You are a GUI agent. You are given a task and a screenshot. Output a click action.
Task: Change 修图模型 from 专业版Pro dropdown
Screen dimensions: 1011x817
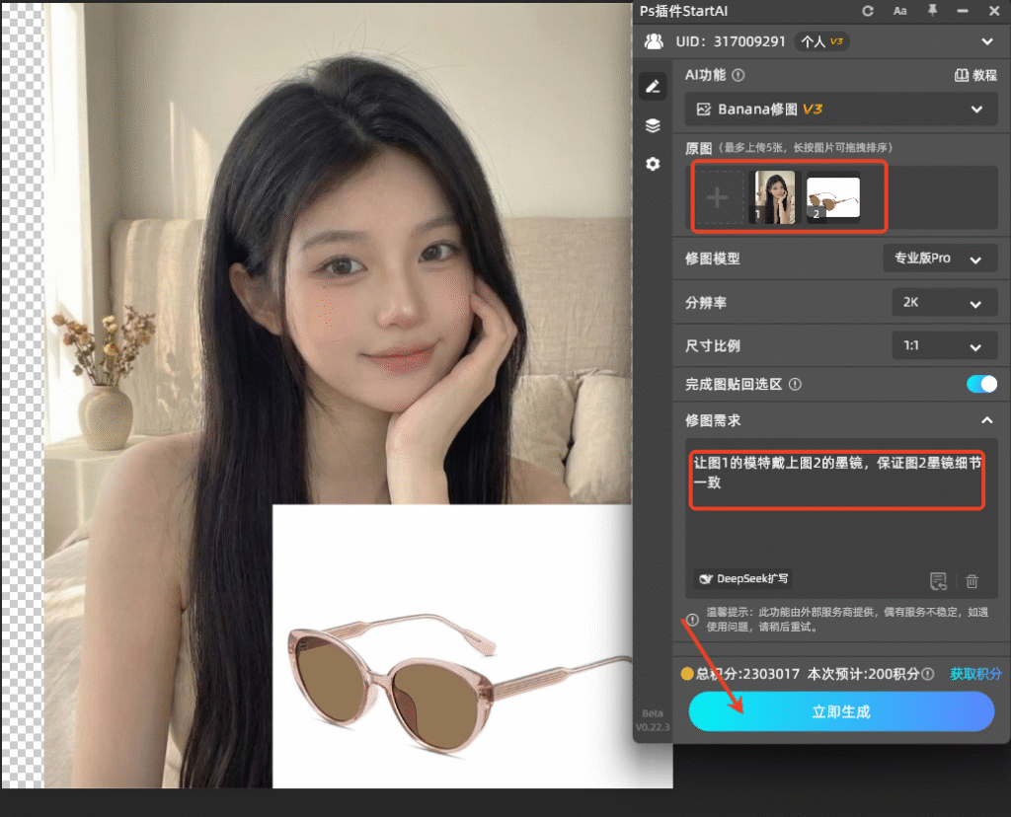[939, 258]
